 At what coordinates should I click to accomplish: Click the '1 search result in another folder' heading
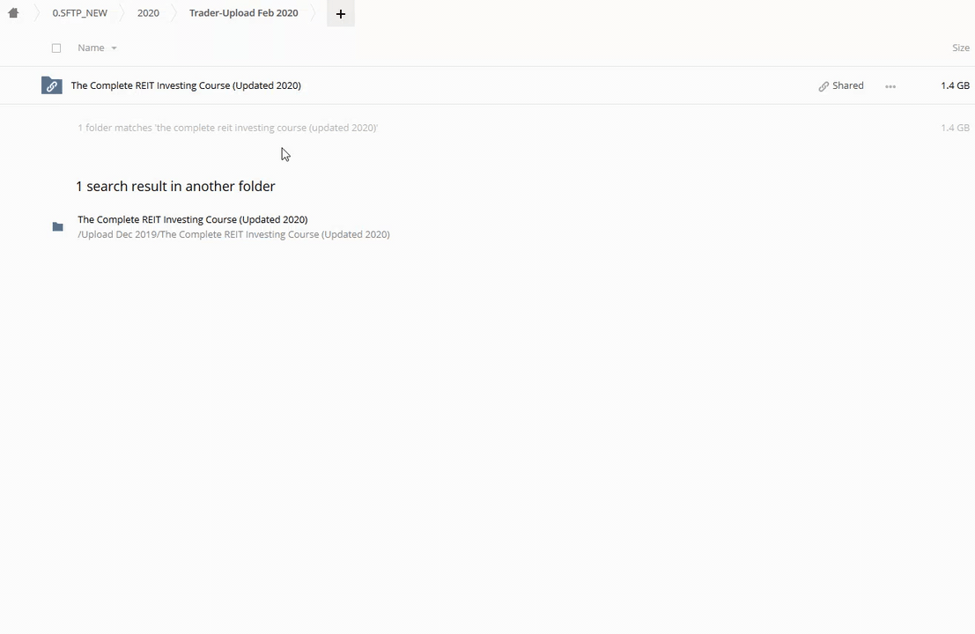point(175,187)
